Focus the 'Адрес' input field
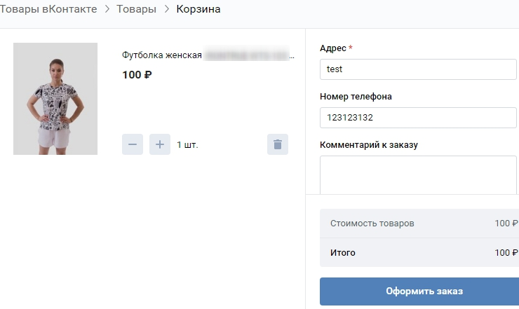The width and height of the screenshot is (519, 309). (417, 69)
